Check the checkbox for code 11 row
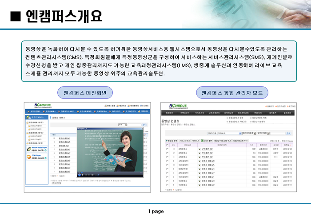The image size is (311, 216). [x=167, y=157]
